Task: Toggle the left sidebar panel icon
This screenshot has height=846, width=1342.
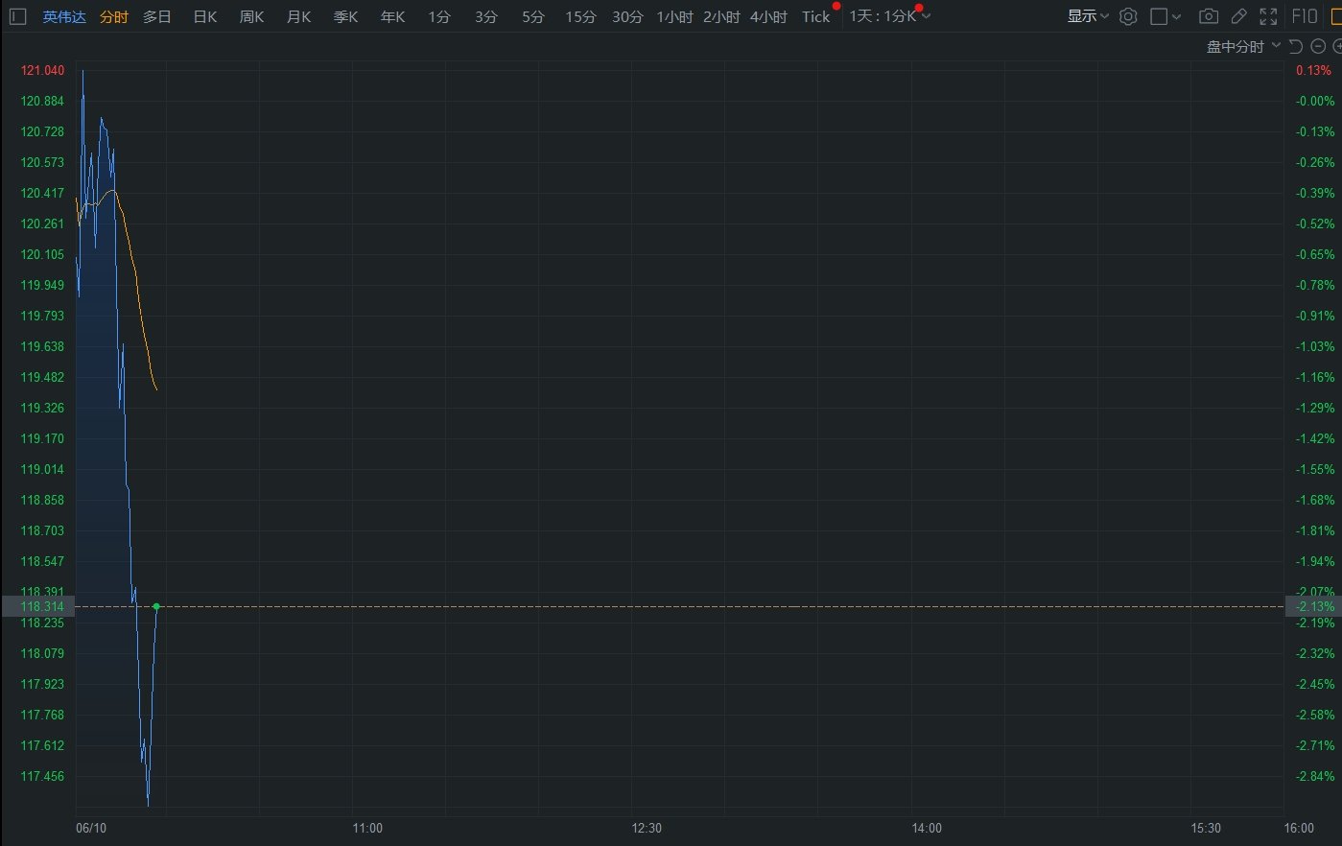Action: (17, 16)
